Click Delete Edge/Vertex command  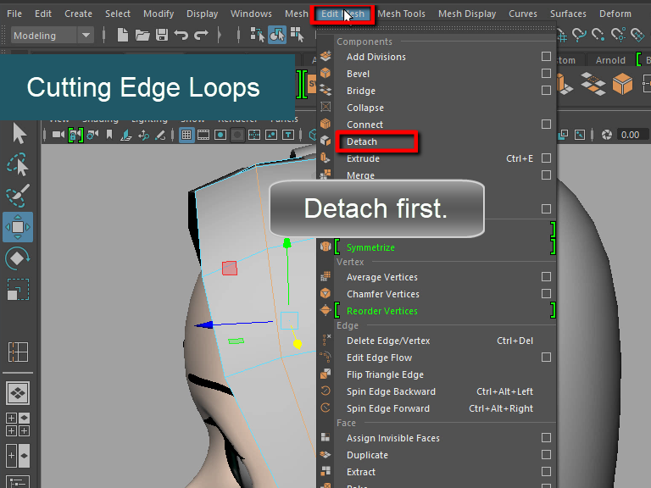pyautogui.click(x=387, y=341)
